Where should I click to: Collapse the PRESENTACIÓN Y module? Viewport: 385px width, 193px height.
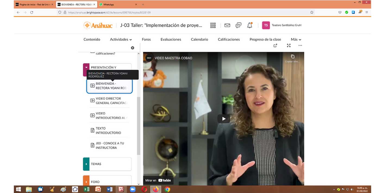coord(86,68)
